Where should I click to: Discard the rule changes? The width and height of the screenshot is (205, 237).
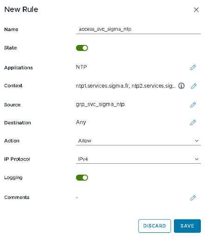point(154,226)
